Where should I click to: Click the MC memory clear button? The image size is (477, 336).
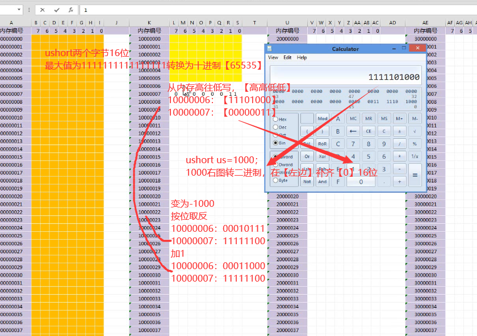[353, 118]
